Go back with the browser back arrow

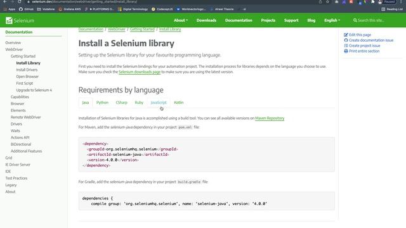4,1
